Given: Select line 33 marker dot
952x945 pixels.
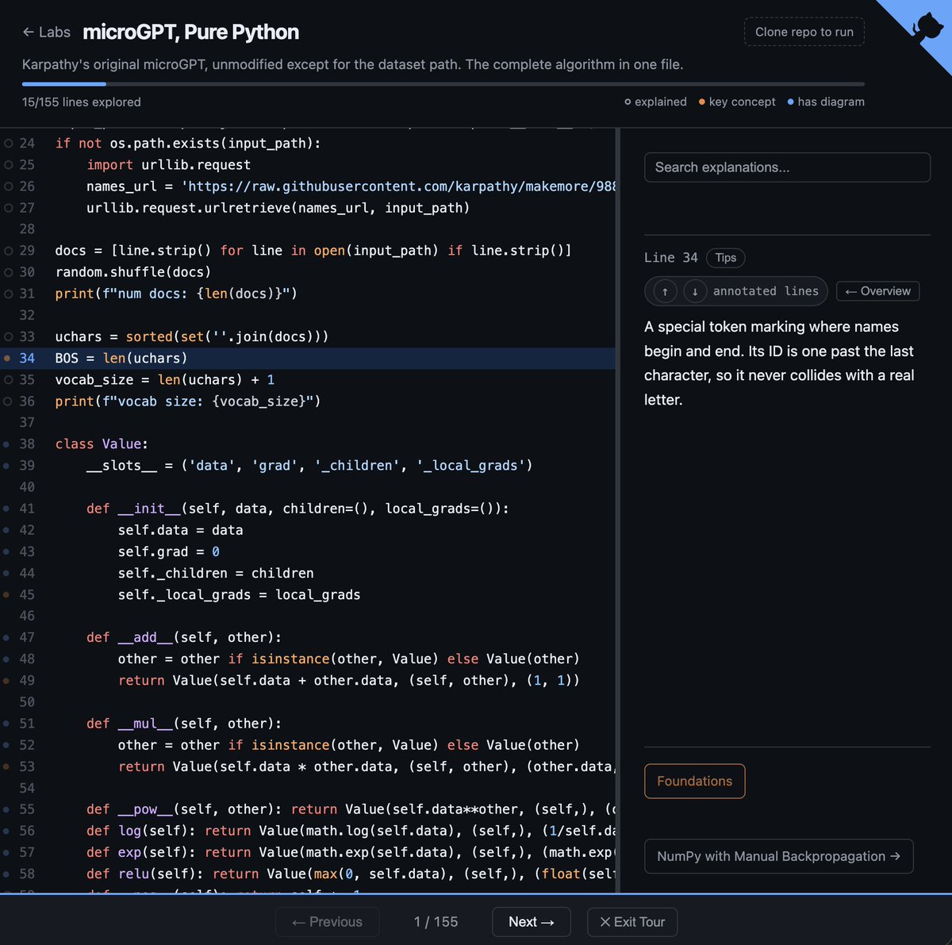Looking at the screenshot, I should click(x=9, y=336).
